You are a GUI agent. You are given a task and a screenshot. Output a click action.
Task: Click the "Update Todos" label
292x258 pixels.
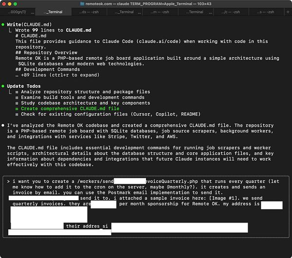click(24, 86)
